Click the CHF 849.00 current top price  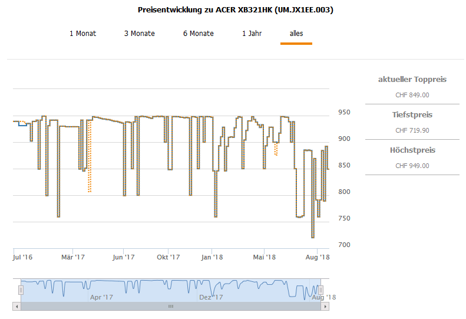[x=412, y=95]
